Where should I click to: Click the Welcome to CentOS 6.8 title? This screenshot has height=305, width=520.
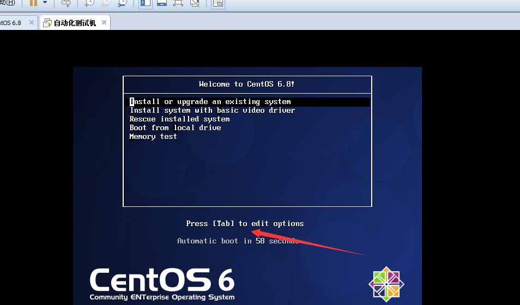[x=247, y=84]
